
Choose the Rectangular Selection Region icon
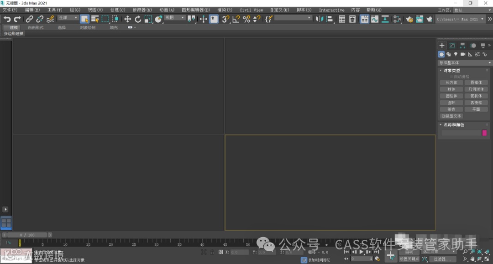(x=105, y=19)
